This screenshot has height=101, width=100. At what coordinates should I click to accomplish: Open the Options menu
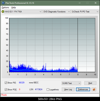(x=5, y=7)
